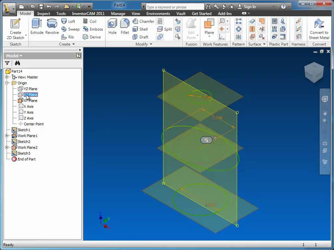Select the Hole tool

click(x=112, y=27)
